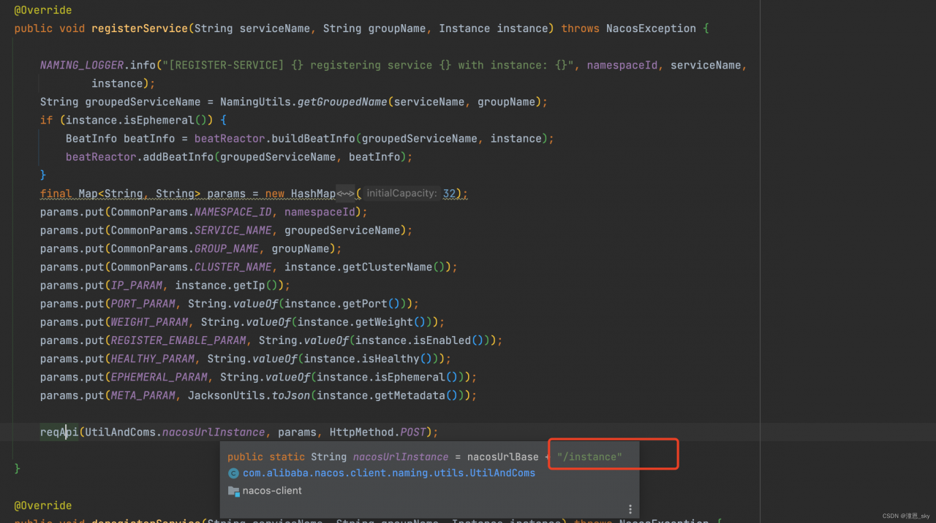Click the [REGISTER-SERVICE] log message string

(x=368, y=65)
